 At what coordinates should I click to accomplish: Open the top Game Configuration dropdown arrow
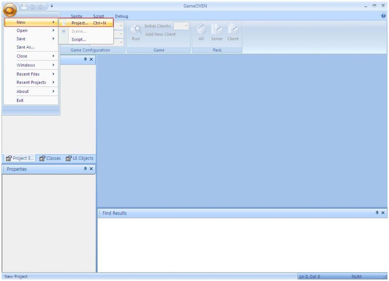tap(121, 25)
